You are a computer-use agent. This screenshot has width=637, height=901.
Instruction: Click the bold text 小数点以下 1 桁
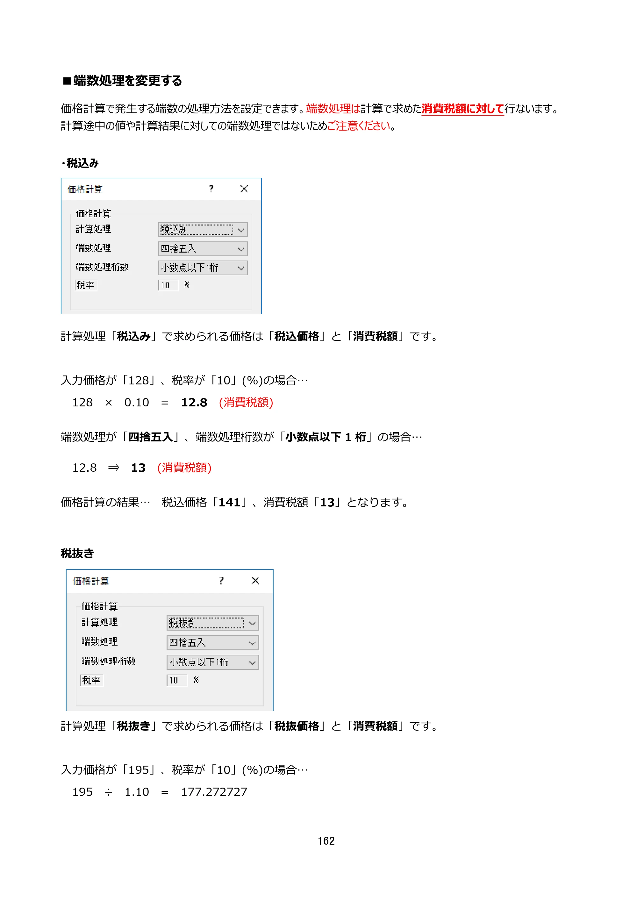[x=326, y=437]
